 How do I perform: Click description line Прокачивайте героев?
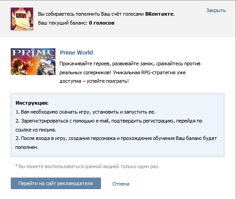tap(130, 64)
